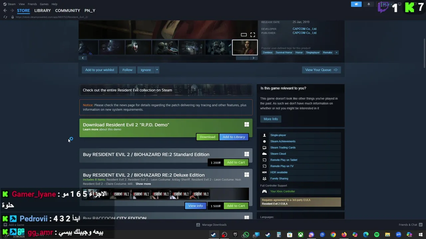Viewport: 426px width, 239px height.
Task: Click the Ignore button
Action: point(146,70)
